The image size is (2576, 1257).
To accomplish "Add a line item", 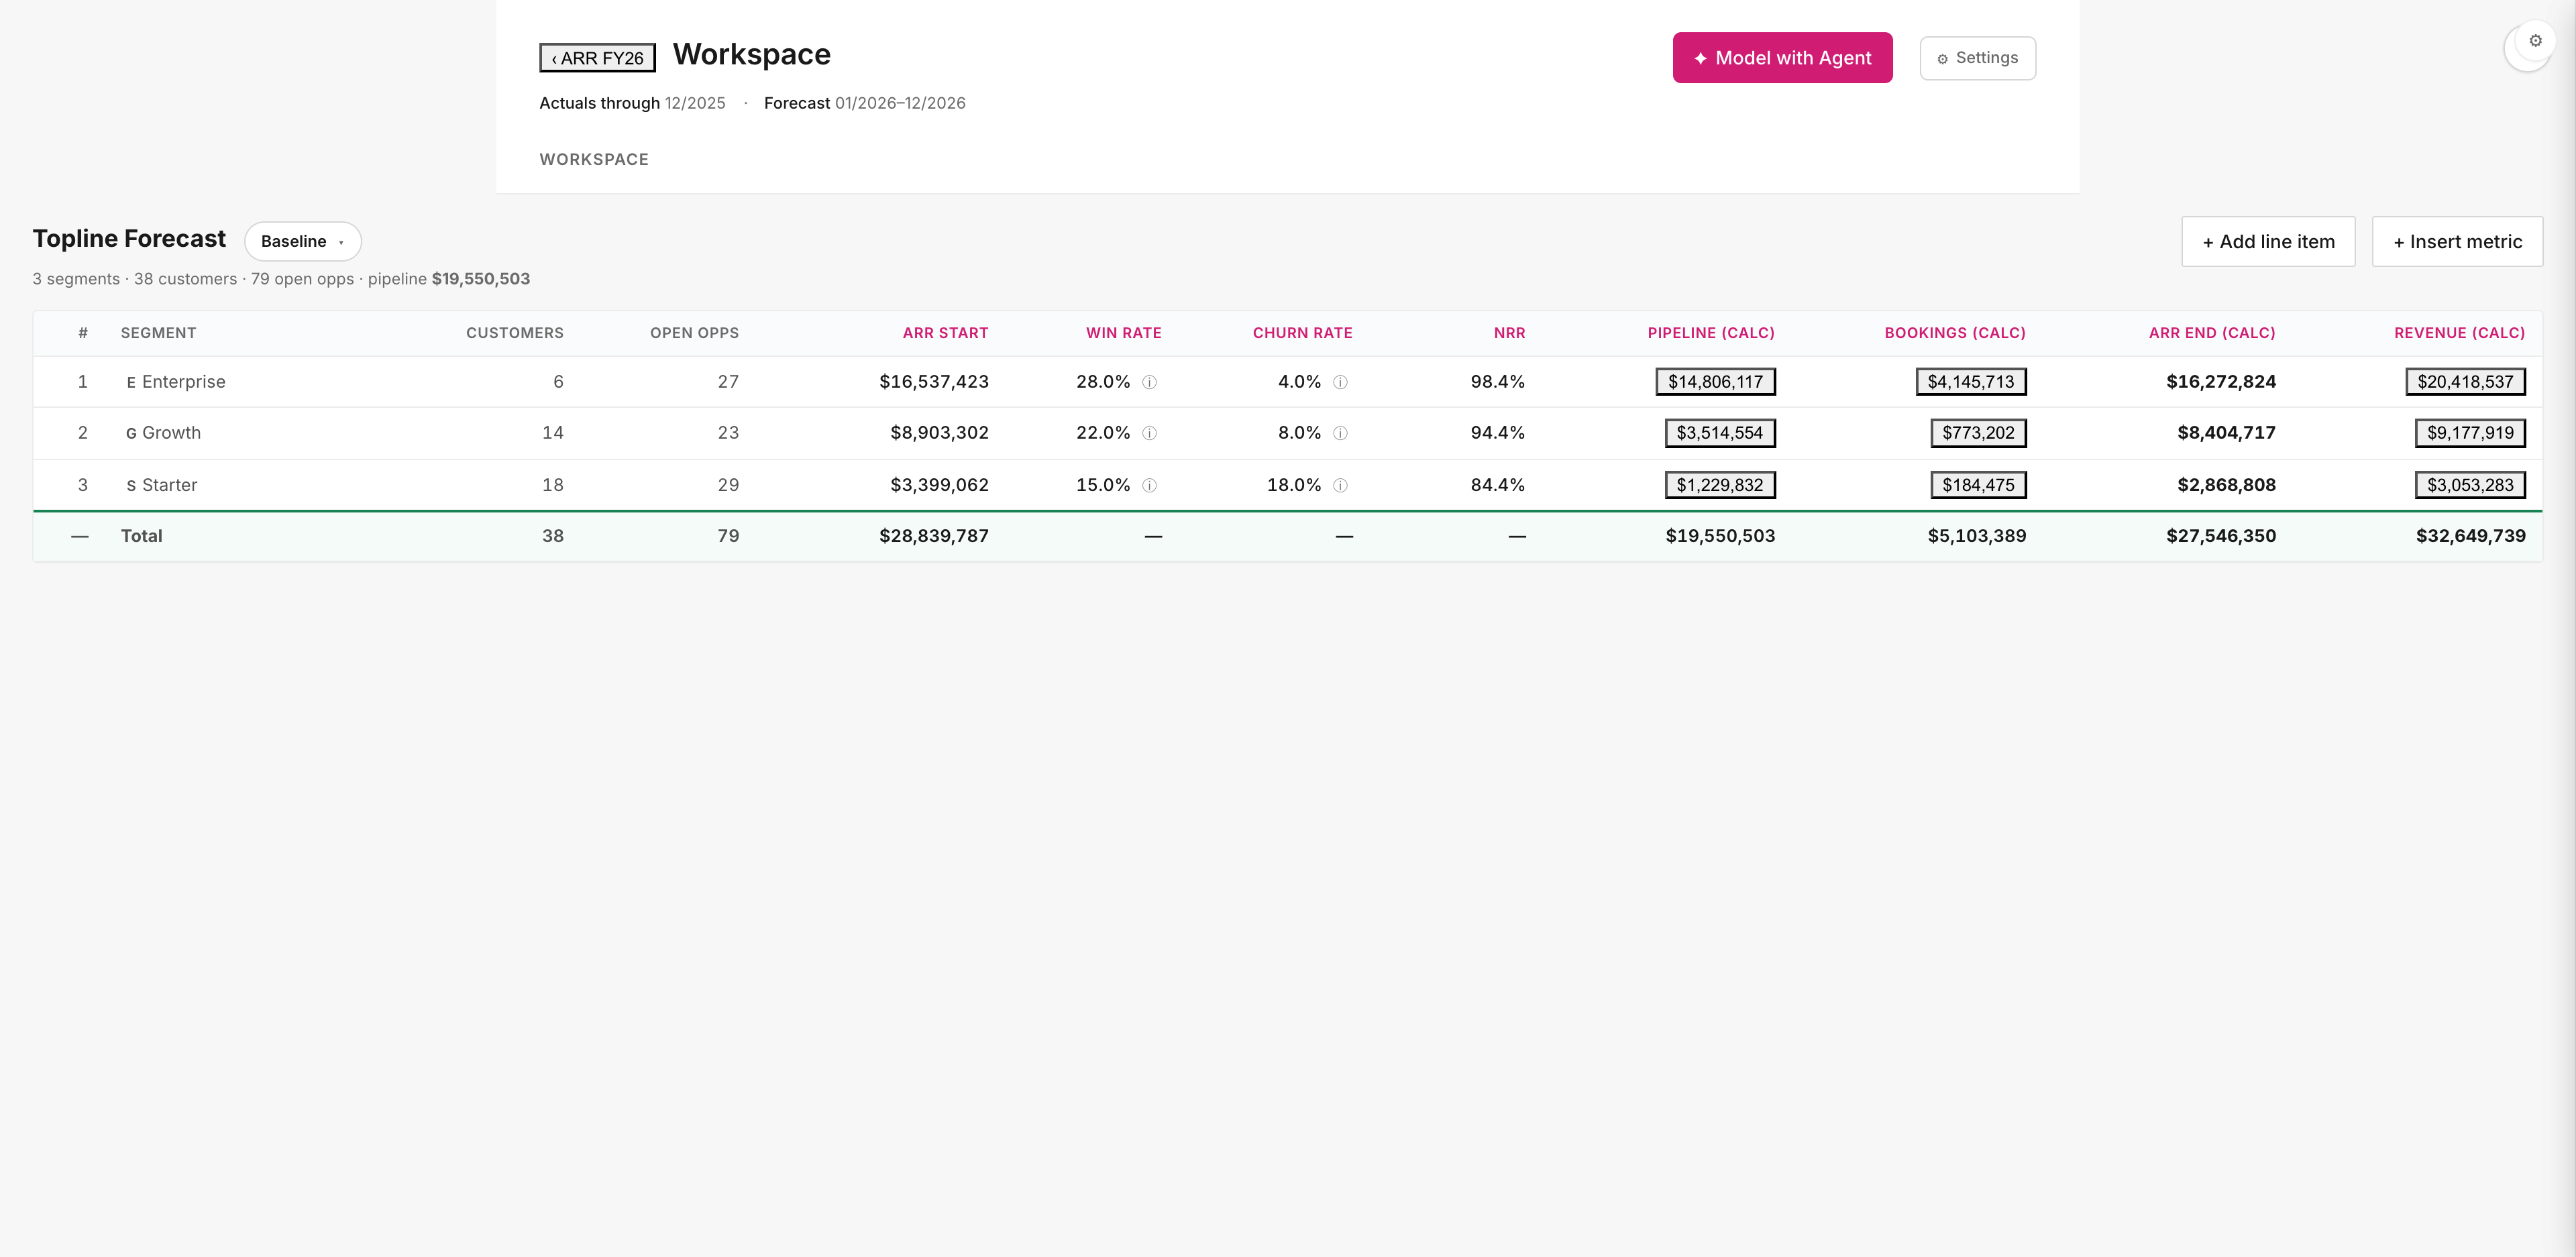I will click(2268, 242).
